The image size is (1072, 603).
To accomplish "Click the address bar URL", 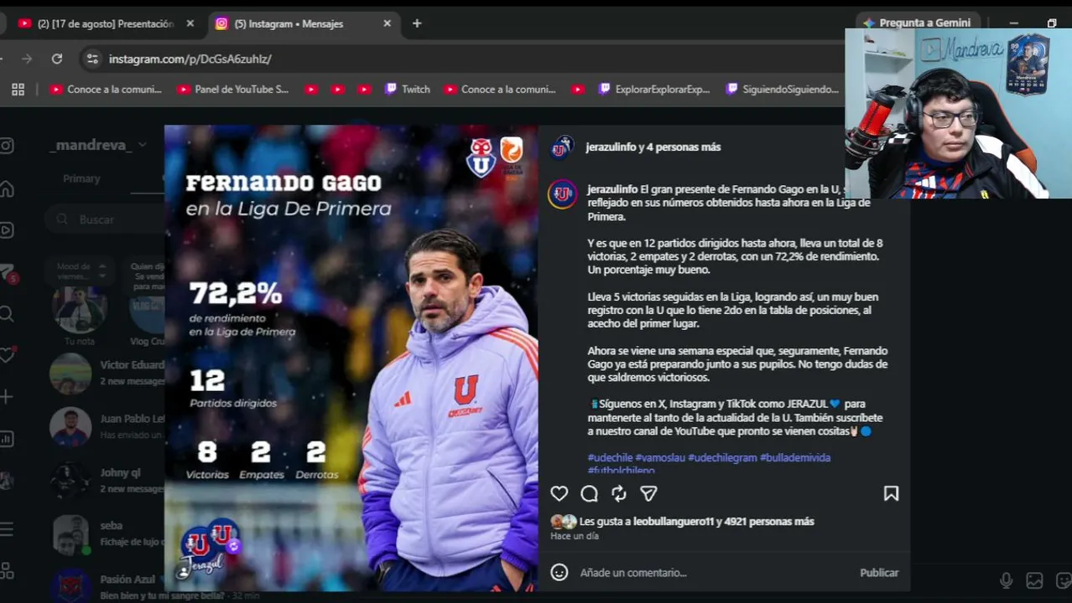I will pyautogui.click(x=190, y=59).
